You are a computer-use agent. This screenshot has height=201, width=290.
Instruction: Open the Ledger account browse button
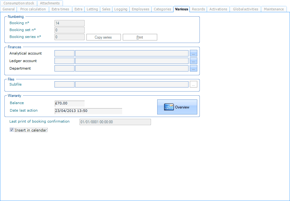coord(193,61)
